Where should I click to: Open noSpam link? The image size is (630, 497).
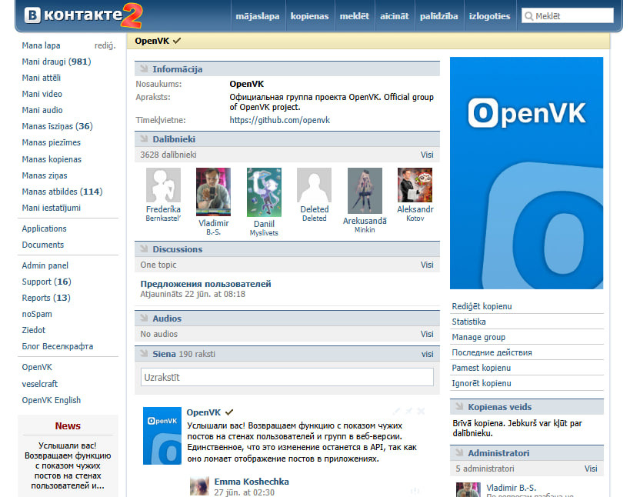[x=37, y=314]
